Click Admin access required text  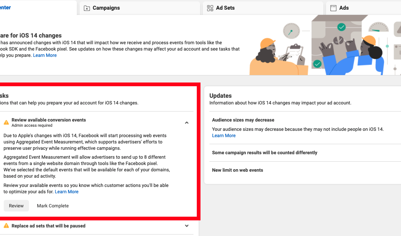[x=32, y=125]
